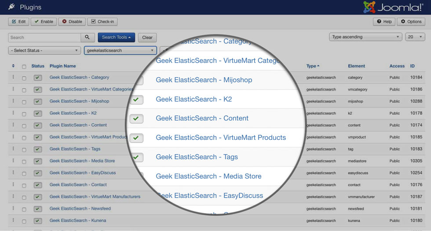Open magnified Geek ElasticSearch - Media Store link
431x231 pixels.
tap(208, 176)
